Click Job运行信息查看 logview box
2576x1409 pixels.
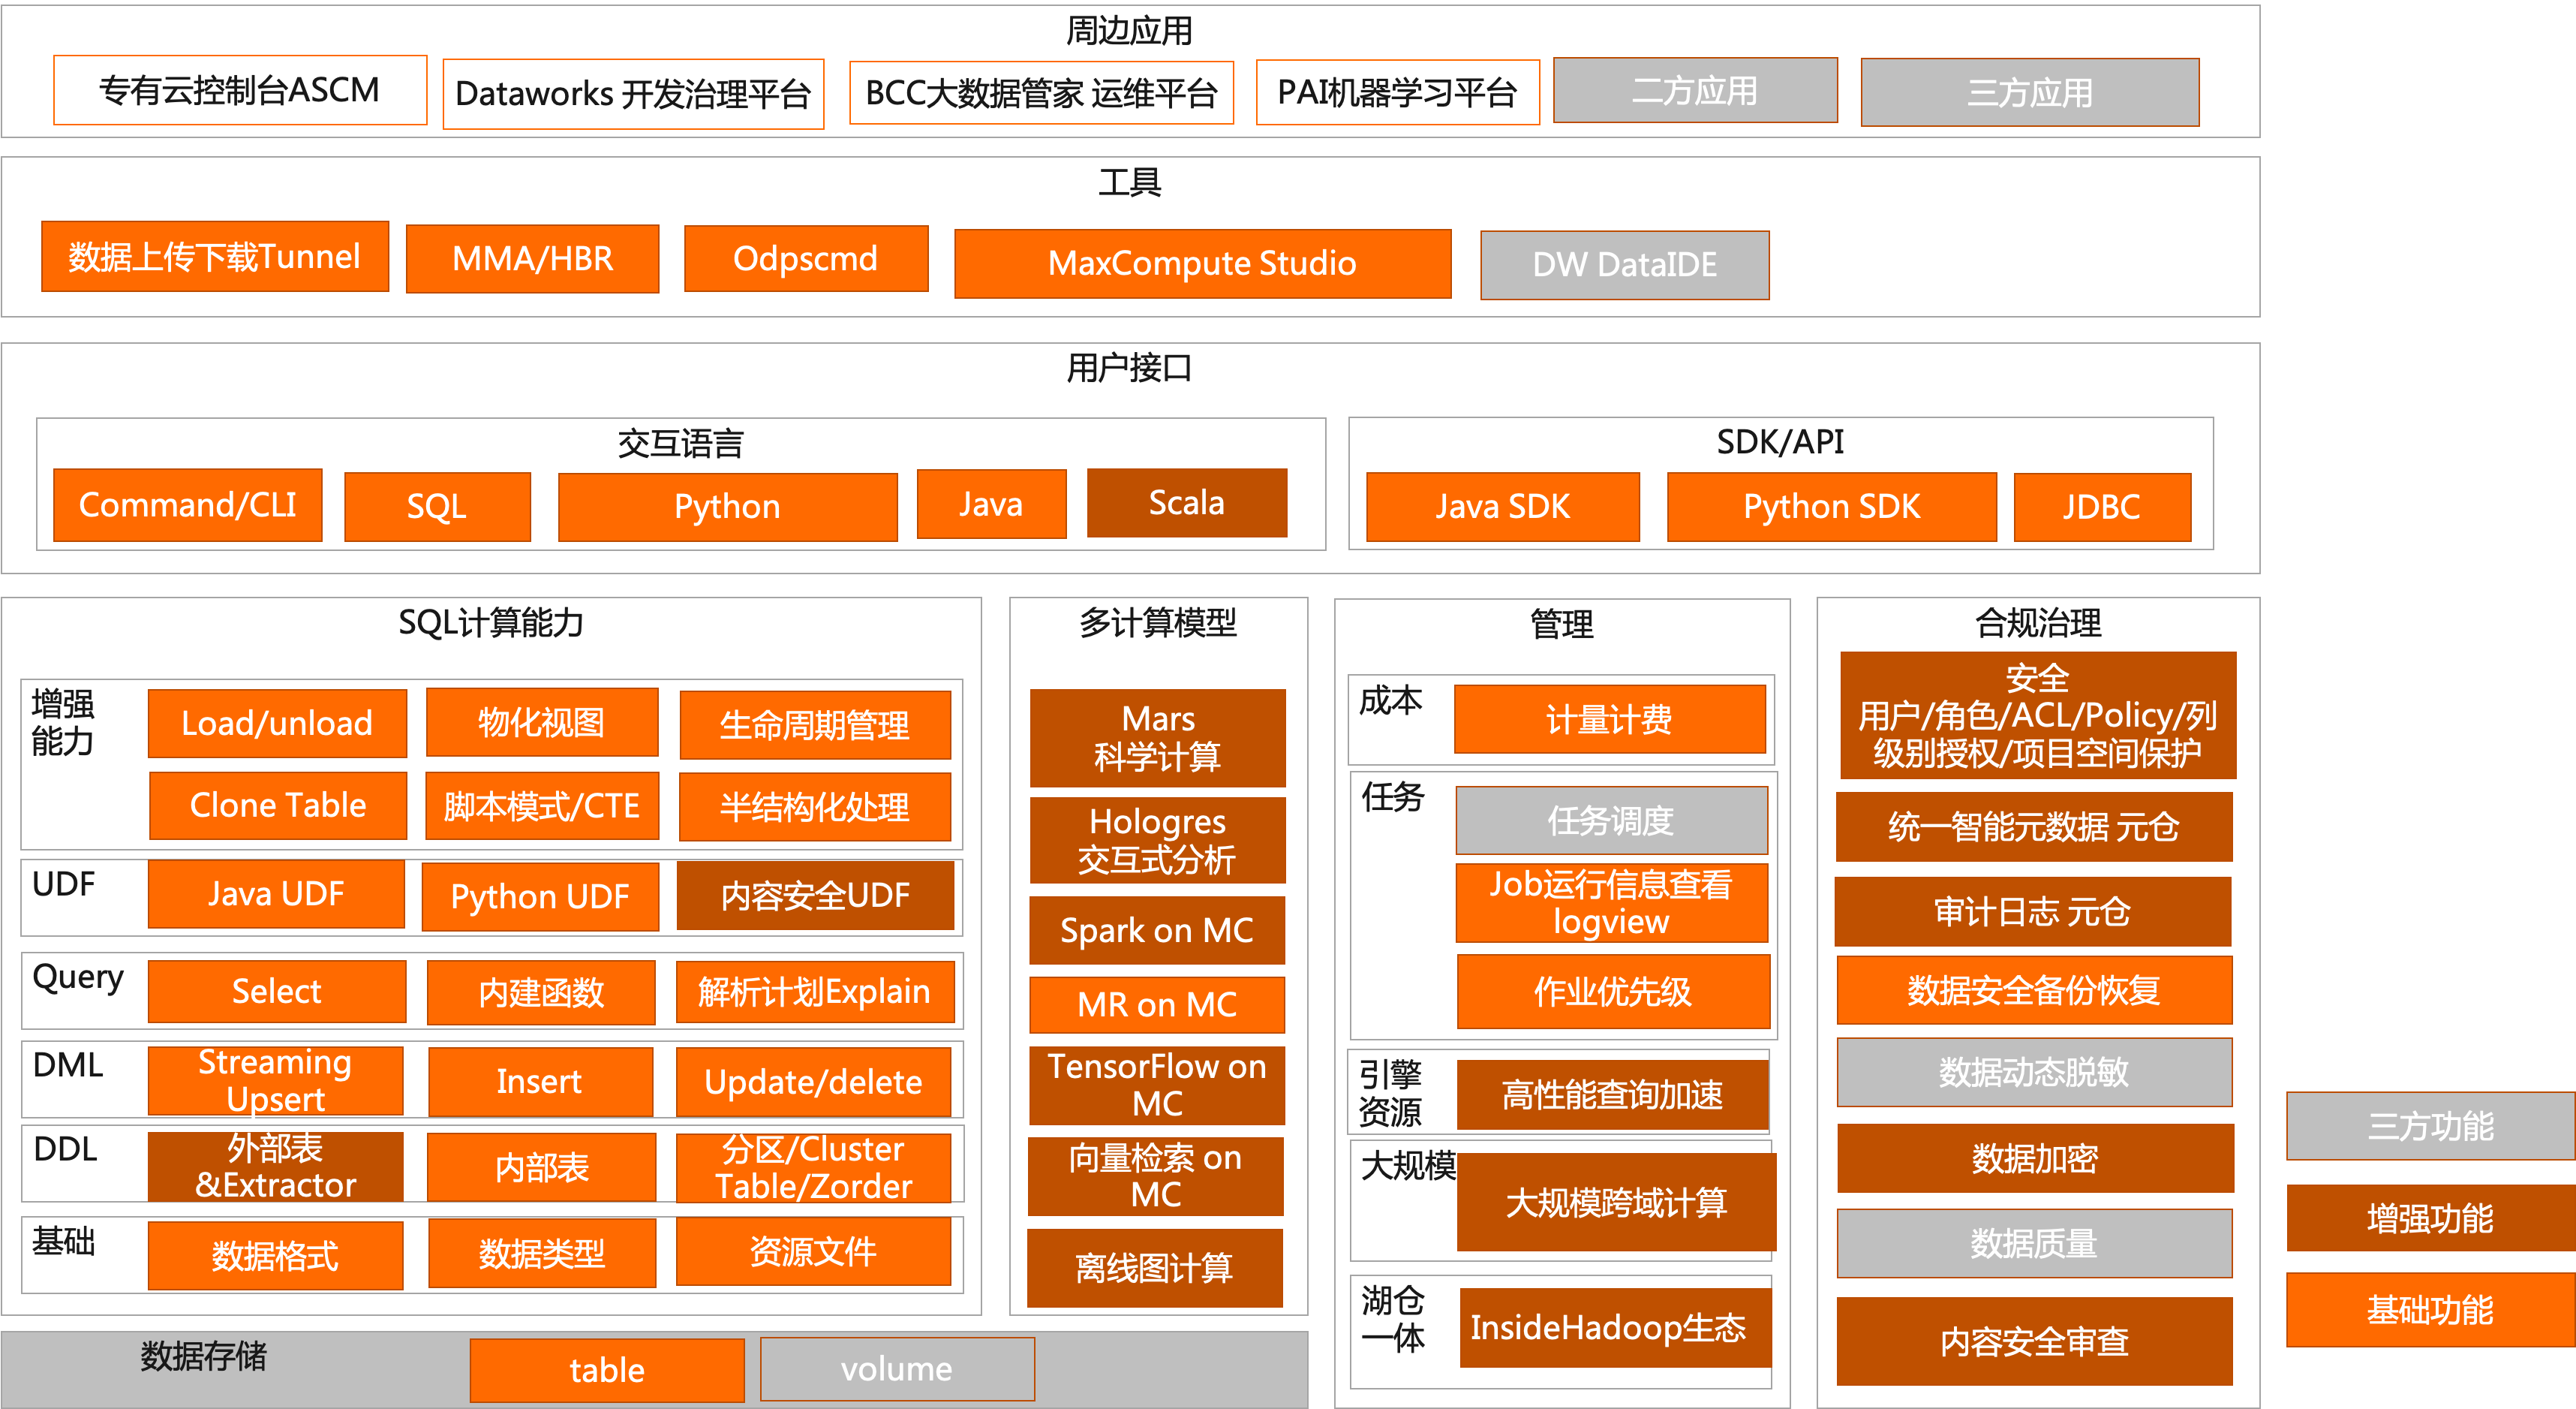click(x=1611, y=904)
